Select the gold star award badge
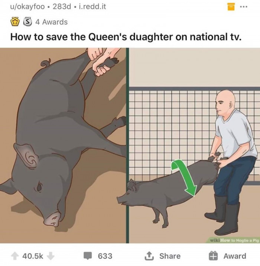This screenshot has height=266, width=260. point(15,22)
